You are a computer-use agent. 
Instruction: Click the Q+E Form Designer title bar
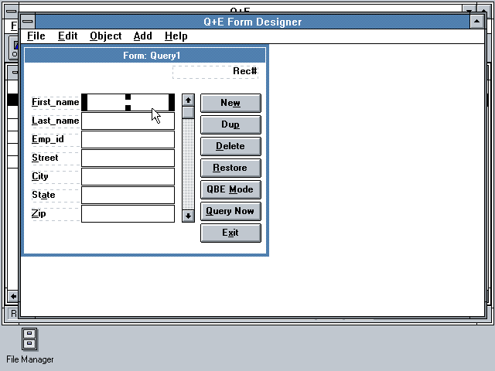[252, 22]
